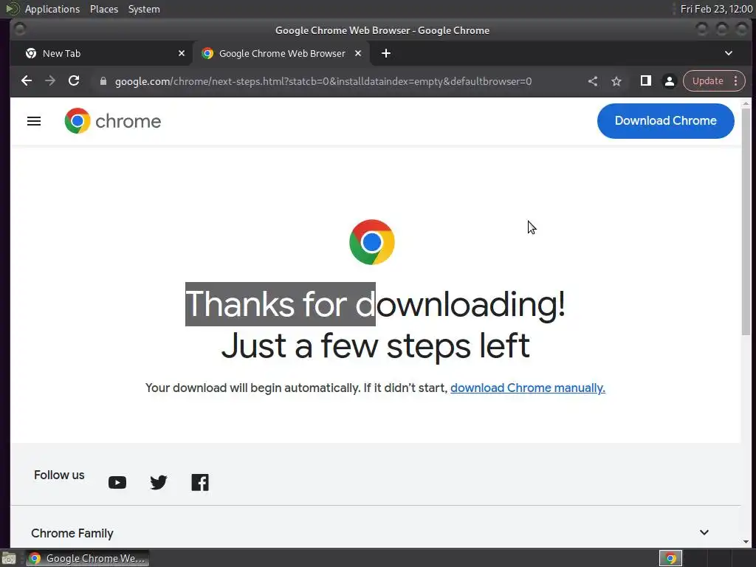Open the tab search dropdown arrow
Viewport: 756px width, 567px height.
point(729,53)
